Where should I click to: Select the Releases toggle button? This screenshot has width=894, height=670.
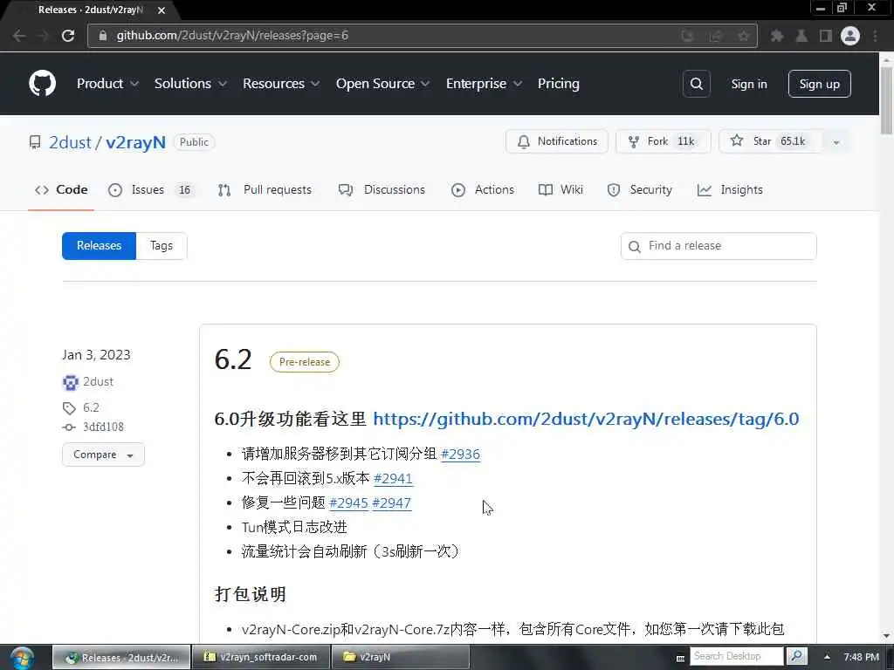point(100,246)
